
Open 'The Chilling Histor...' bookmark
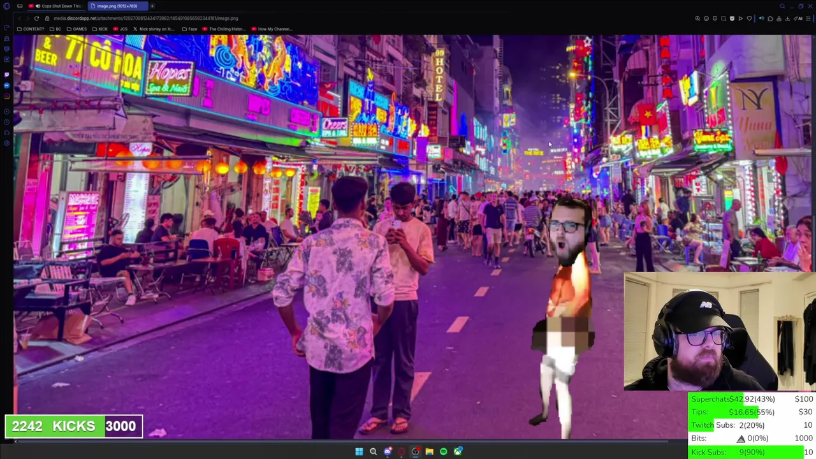coord(223,29)
